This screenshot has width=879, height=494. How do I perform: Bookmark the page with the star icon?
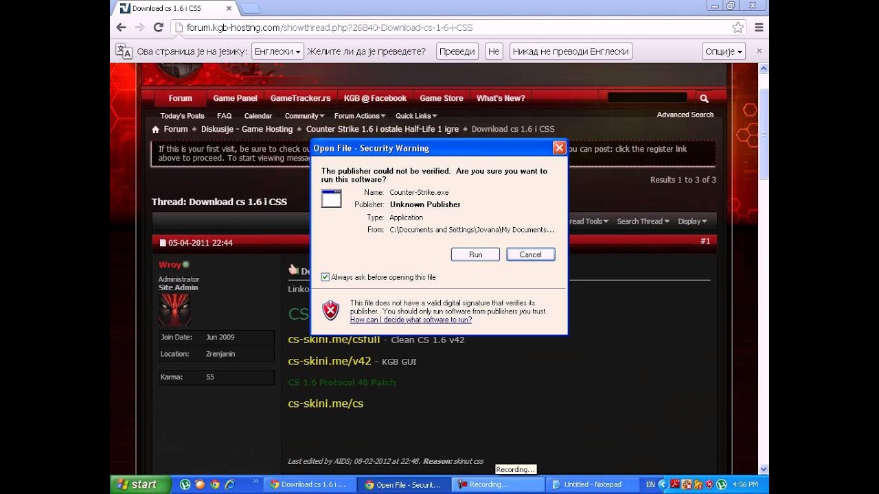[738, 27]
